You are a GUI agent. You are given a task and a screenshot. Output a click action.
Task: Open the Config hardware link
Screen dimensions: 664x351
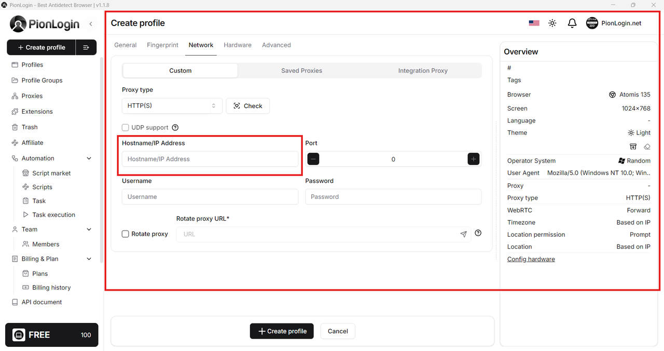pyautogui.click(x=531, y=259)
